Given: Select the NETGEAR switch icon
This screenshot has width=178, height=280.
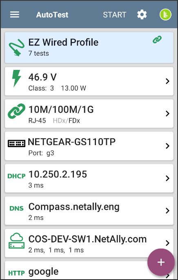Looking at the screenshot, I should pyautogui.click(x=16, y=143).
